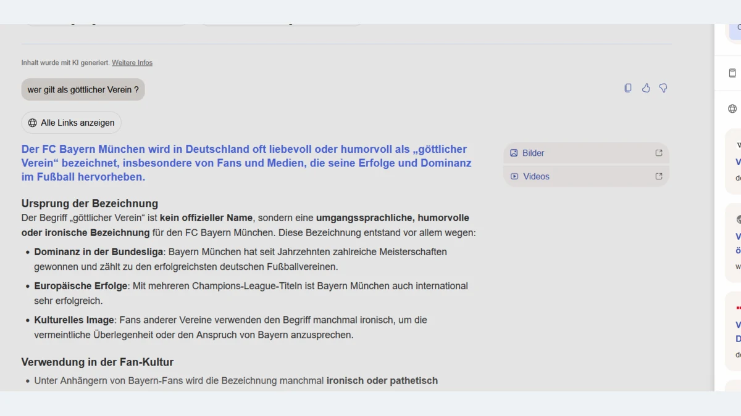Viewport: 741px width, 416px height.
Task: Click the bold text 'Kulturelles Image'
Action: 74,320
